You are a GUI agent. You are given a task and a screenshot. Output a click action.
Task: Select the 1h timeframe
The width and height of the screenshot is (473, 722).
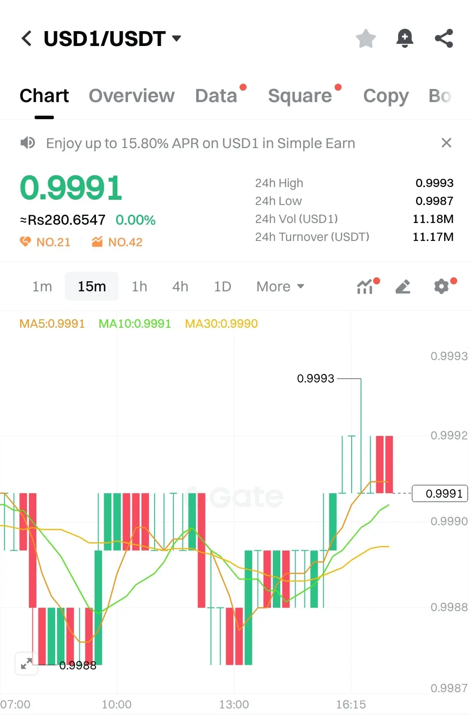click(x=139, y=287)
